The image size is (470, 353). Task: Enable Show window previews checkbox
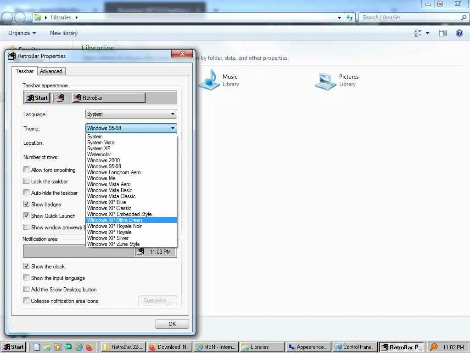click(x=26, y=227)
